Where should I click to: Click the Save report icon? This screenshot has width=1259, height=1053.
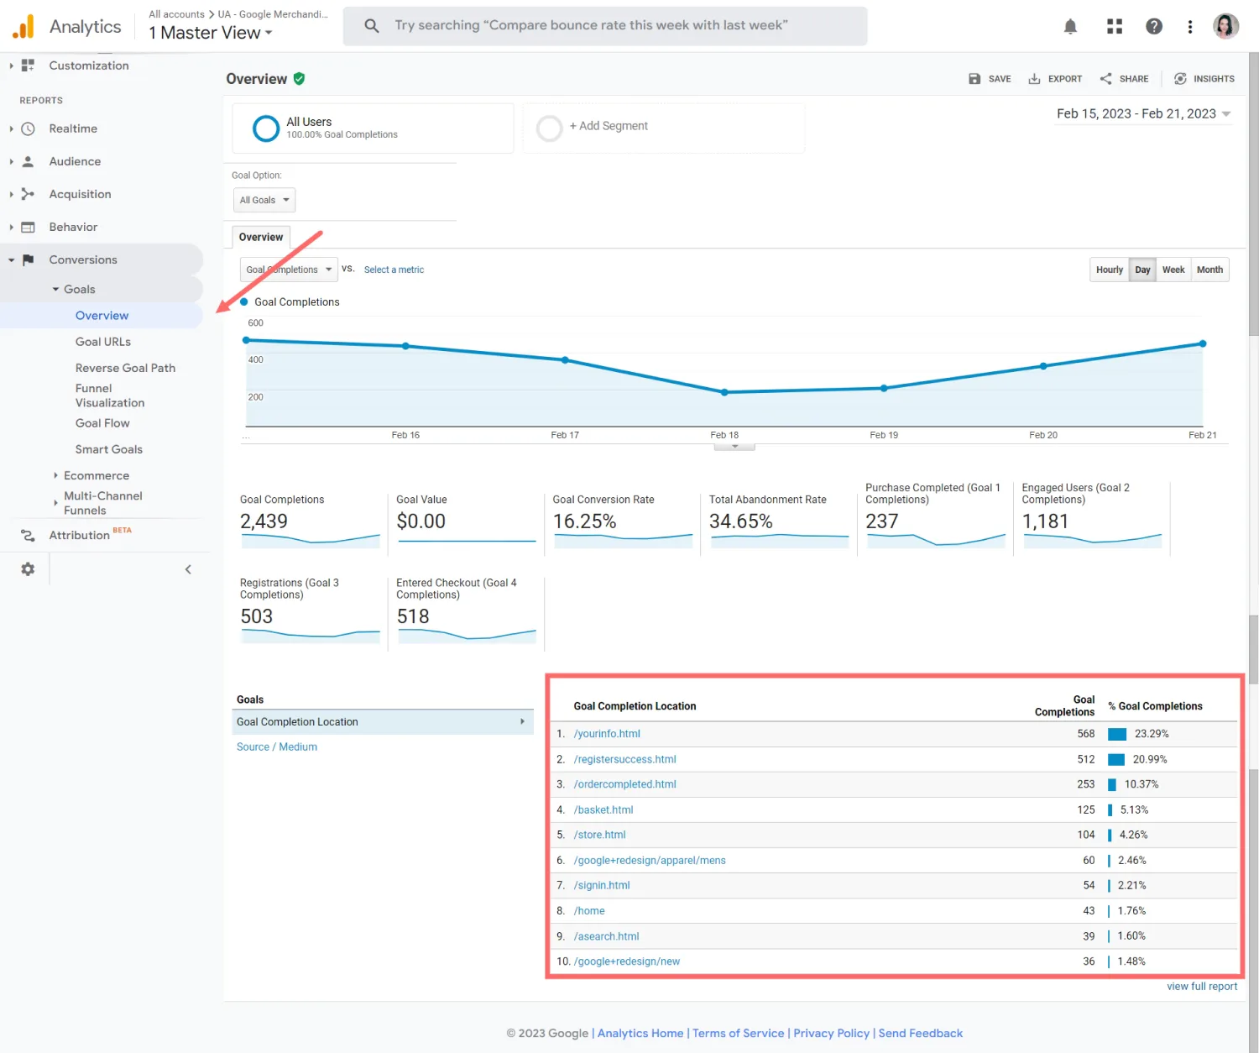coord(974,79)
